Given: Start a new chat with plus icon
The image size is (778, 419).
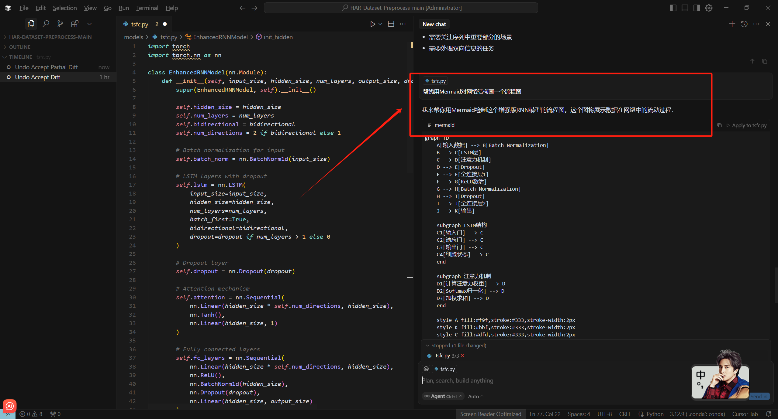Looking at the screenshot, I should (x=732, y=24).
